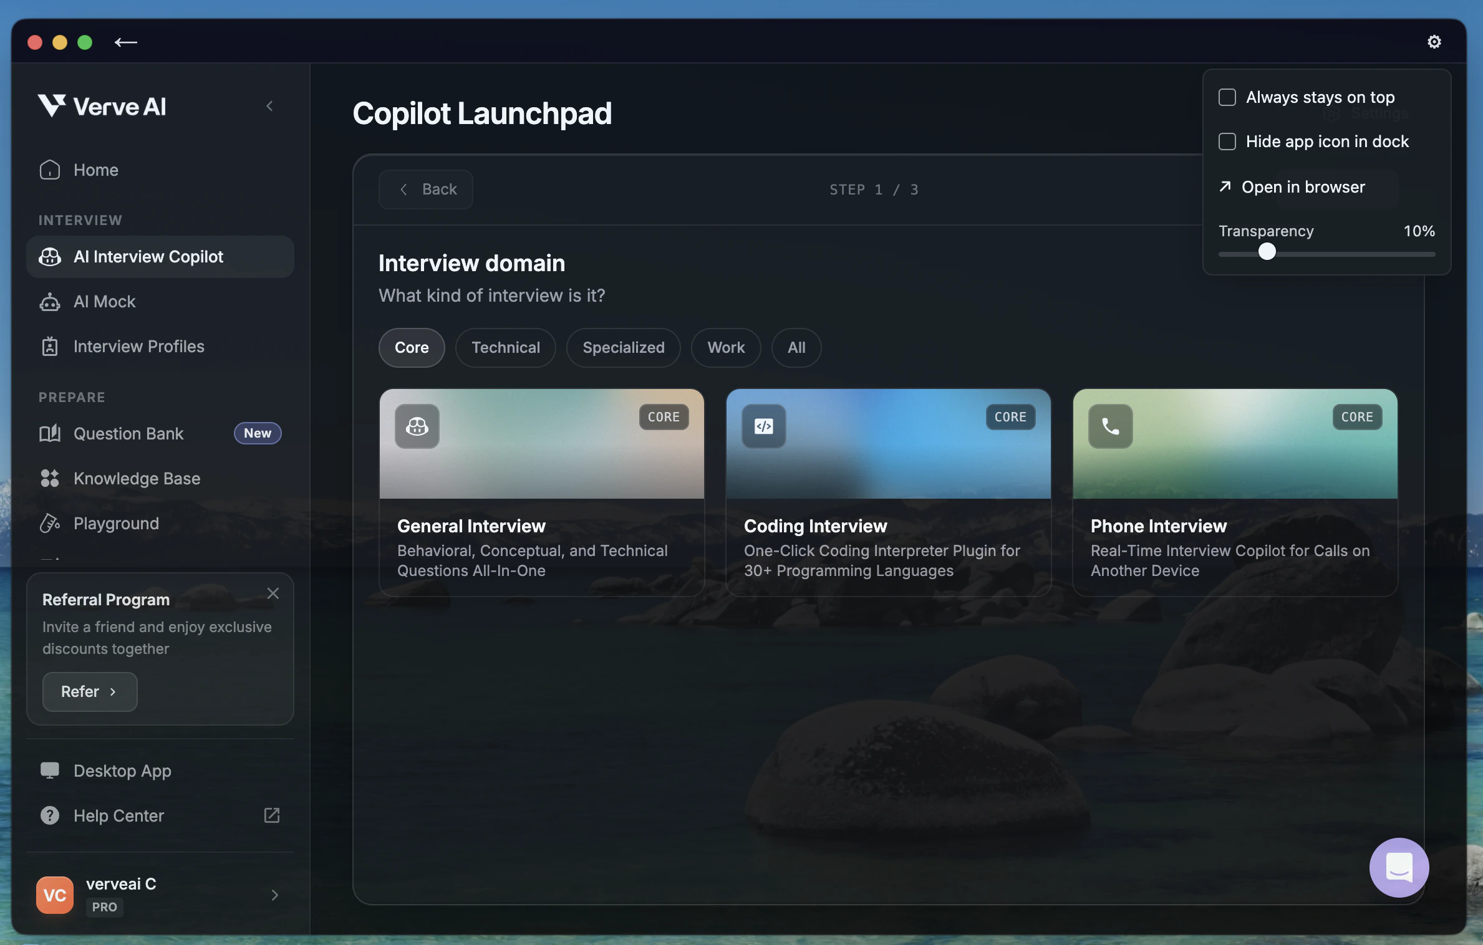Choose the Coding Interview card
Image resolution: width=1483 pixels, height=945 pixels.
(x=888, y=492)
